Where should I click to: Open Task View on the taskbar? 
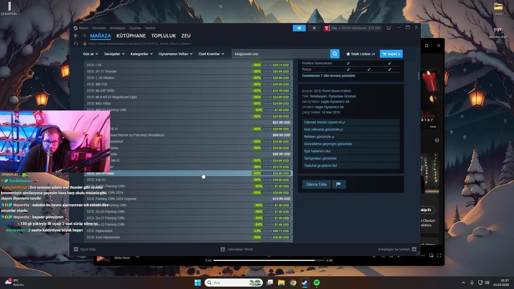coord(270,283)
